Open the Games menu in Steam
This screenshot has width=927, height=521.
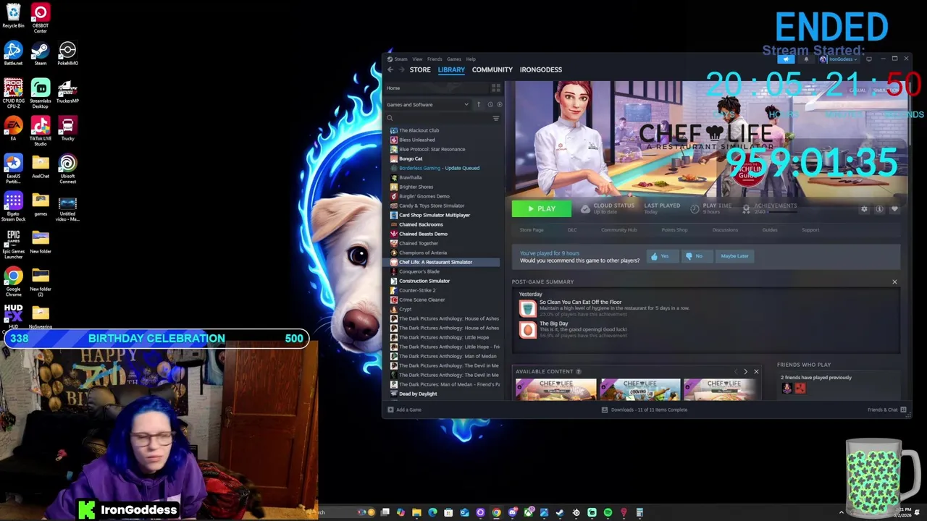[x=454, y=59]
